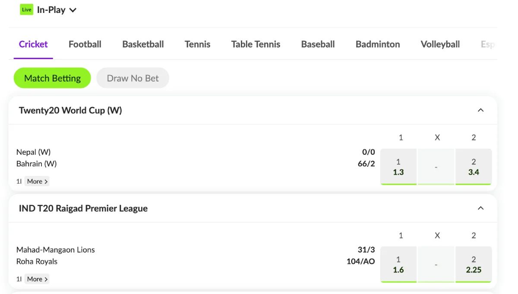Switch to the Tennis tab
The image size is (518, 294).
(198, 44)
